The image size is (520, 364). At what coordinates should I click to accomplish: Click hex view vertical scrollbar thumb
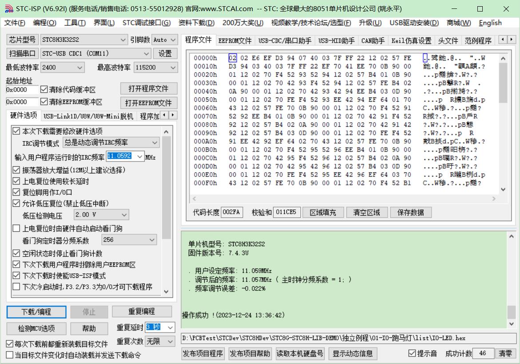(503, 83)
